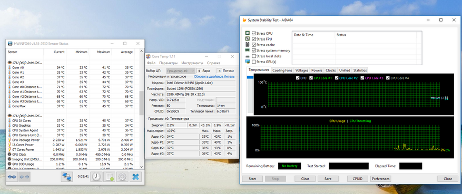Click the bolt icon beside GT Cores Power
Screen dimensions: 462x194
click(x=9, y=150)
